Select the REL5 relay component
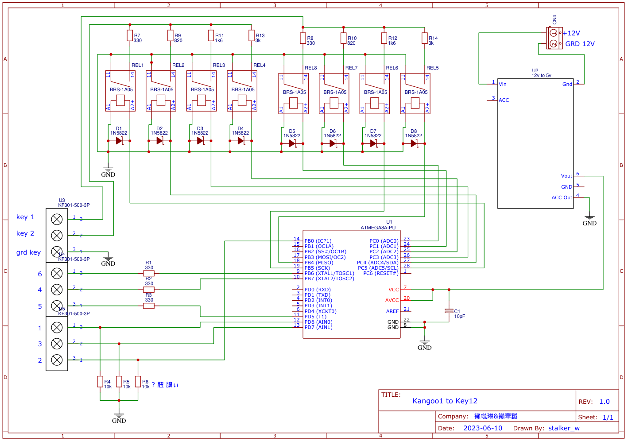Viewport: 628px width, 441px height. point(415,93)
